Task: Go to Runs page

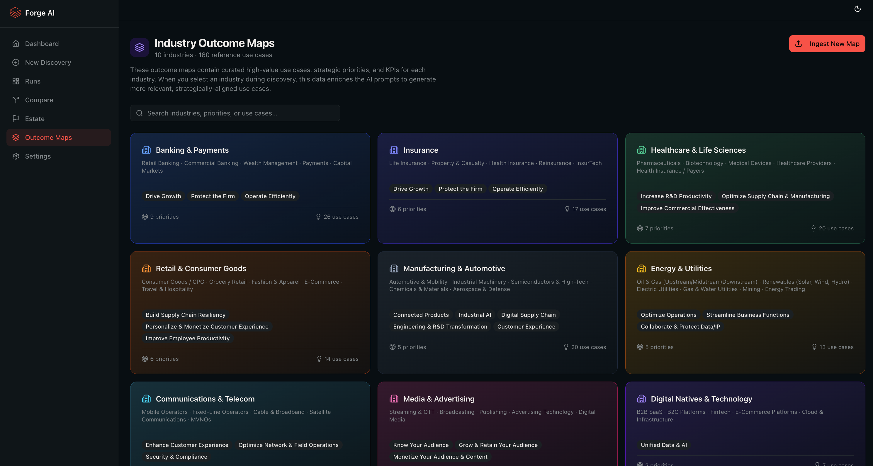Action: [x=59, y=81]
